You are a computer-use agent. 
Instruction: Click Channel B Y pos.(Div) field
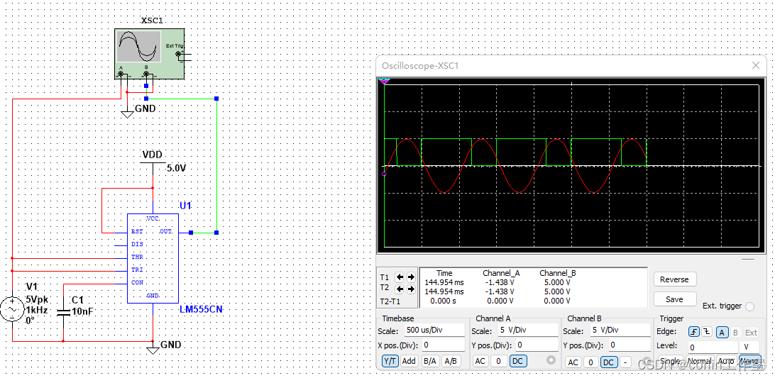[630, 345]
